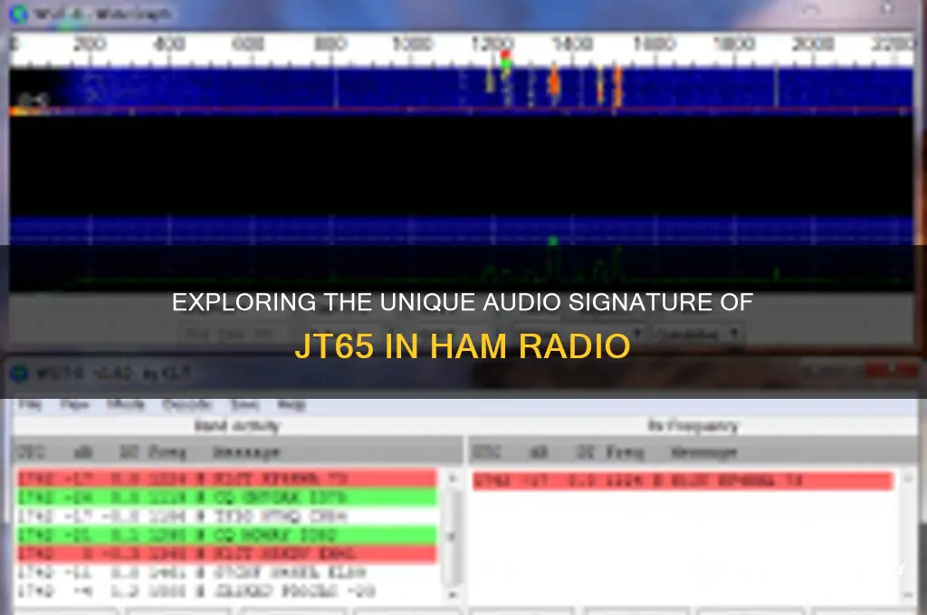The image size is (927, 615).
Task: Open the File menu in WSJT-X
Action: coord(30,405)
